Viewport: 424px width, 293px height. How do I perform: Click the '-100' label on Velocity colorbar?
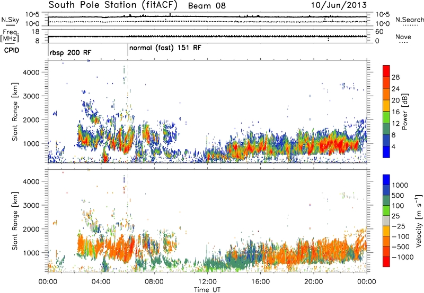(x=401, y=236)
